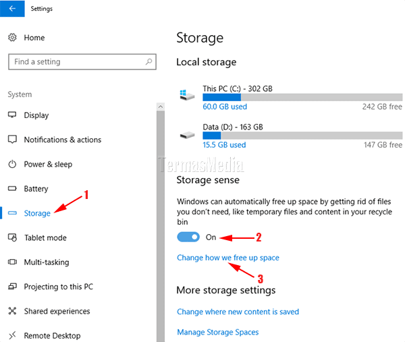Focus the Find a setting field
The width and height of the screenshot is (405, 342).
coord(82,61)
